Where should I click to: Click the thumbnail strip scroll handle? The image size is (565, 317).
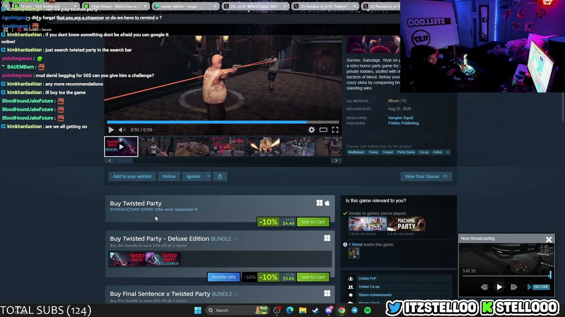click(124, 161)
